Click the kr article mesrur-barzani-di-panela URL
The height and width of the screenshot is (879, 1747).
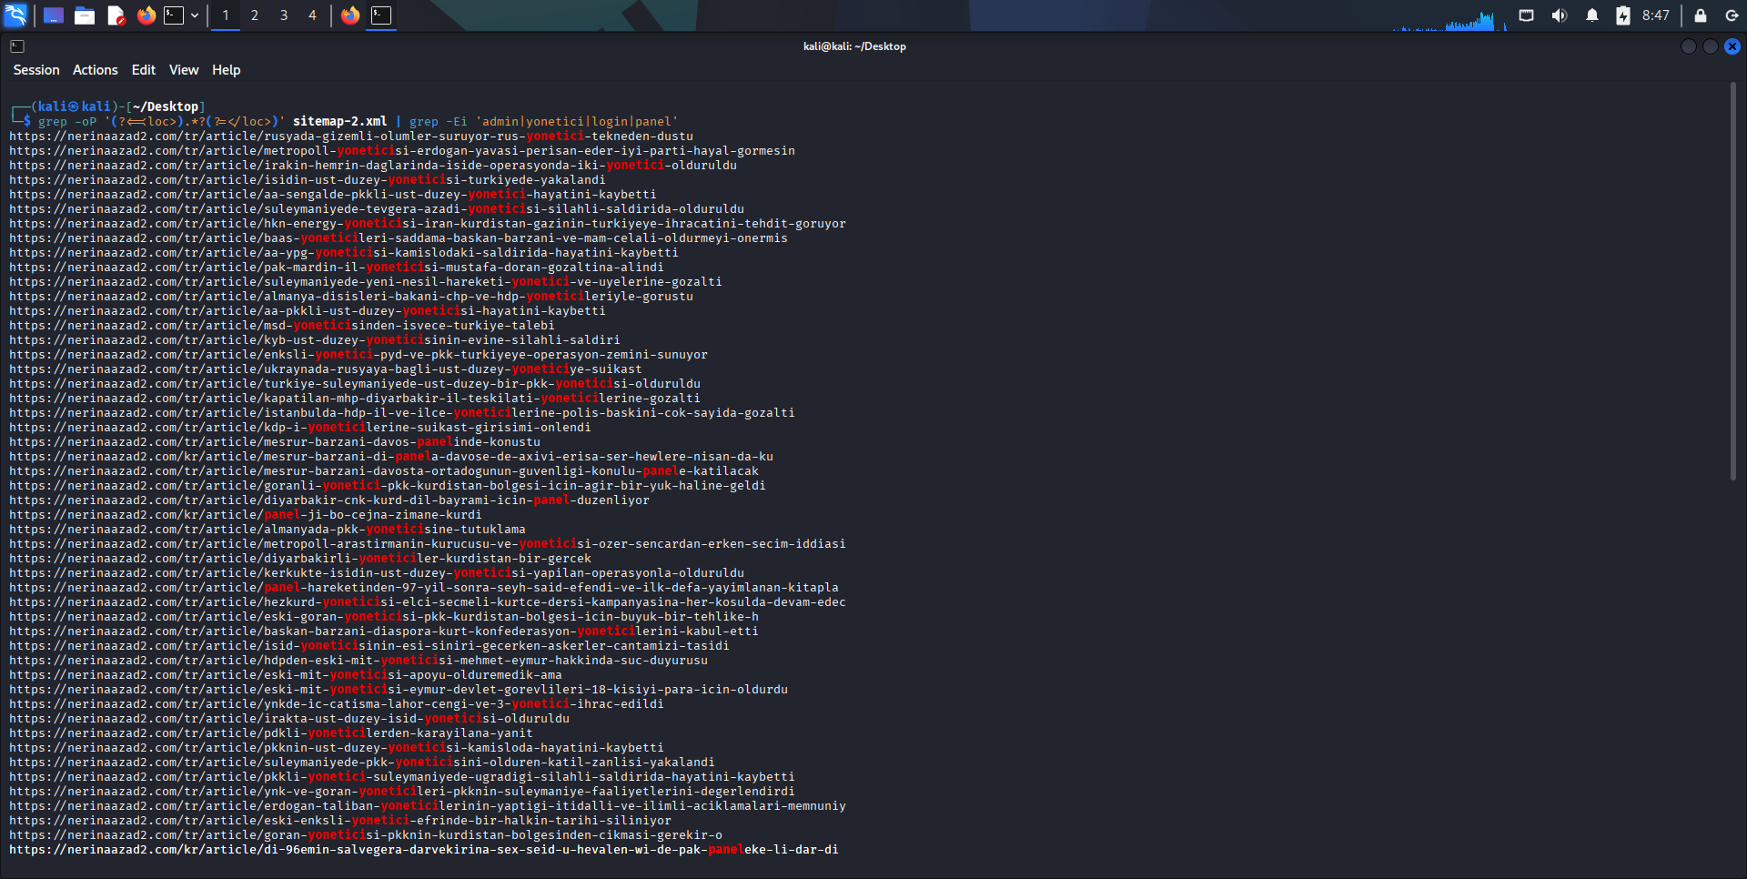[391, 456]
